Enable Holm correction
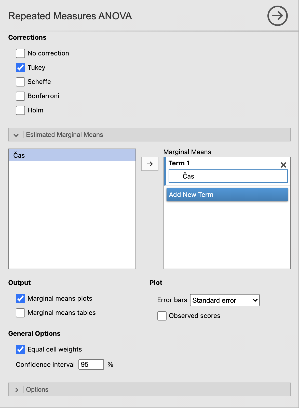 tap(20, 110)
